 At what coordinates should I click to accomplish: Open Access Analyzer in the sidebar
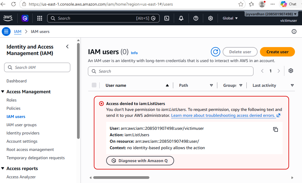[x=21, y=177]
